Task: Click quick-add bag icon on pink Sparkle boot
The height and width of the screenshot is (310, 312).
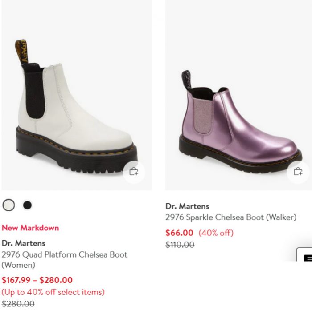Action: click(x=298, y=172)
